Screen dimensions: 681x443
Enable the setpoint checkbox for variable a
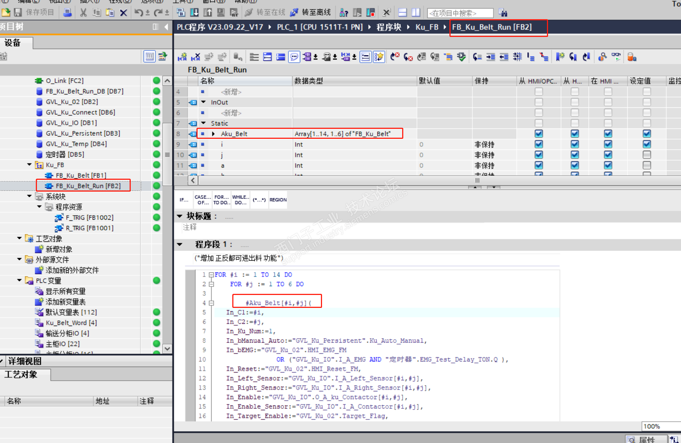pos(647,165)
